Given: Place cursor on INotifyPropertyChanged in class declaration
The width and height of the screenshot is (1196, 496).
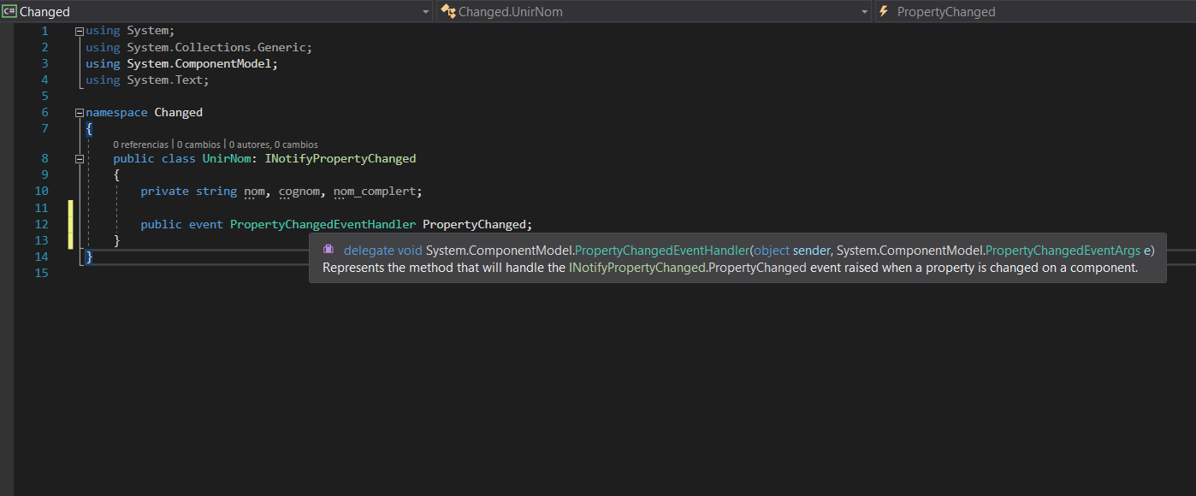Looking at the screenshot, I should click(x=340, y=159).
